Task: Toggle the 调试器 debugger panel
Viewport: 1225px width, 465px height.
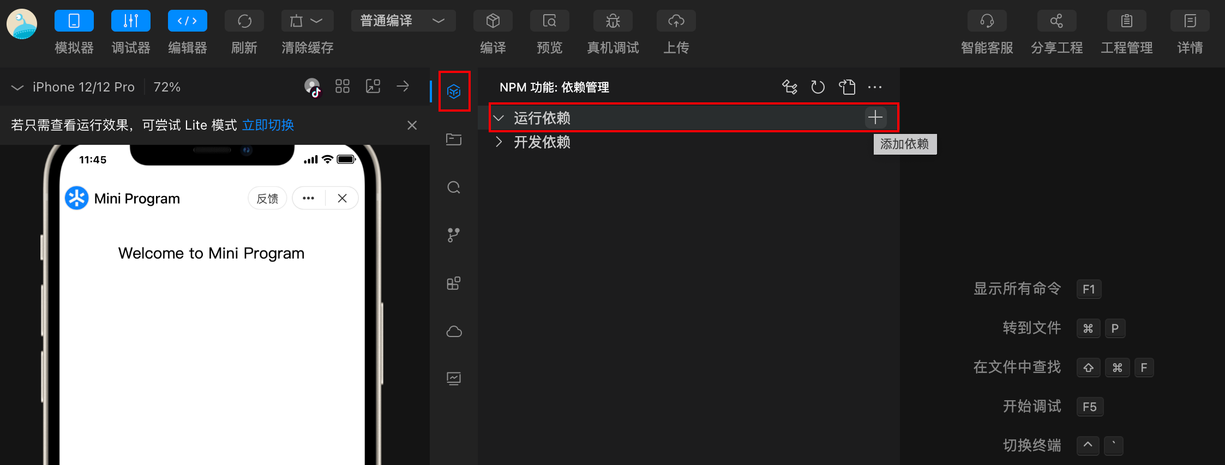Action: (x=131, y=21)
